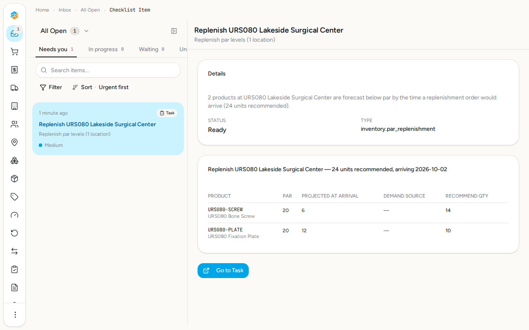Focus the Search items field
Image resolution: width=529 pixels, height=330 pixels.
(108, 70)
